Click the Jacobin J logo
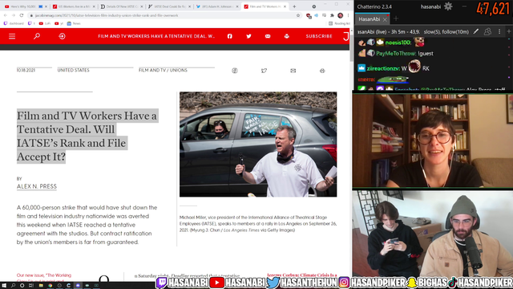The image size is (513, 289). click(345, 36)
